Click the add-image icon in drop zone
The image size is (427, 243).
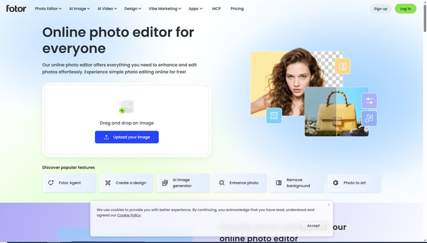coord(126,107)
